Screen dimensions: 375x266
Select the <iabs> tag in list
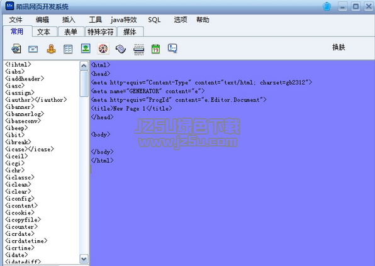pyautogui.click(x=15, y=72)
